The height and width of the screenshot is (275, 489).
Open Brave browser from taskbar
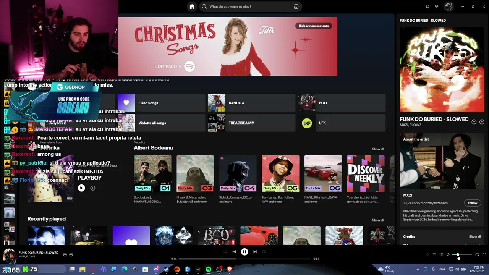230,269
